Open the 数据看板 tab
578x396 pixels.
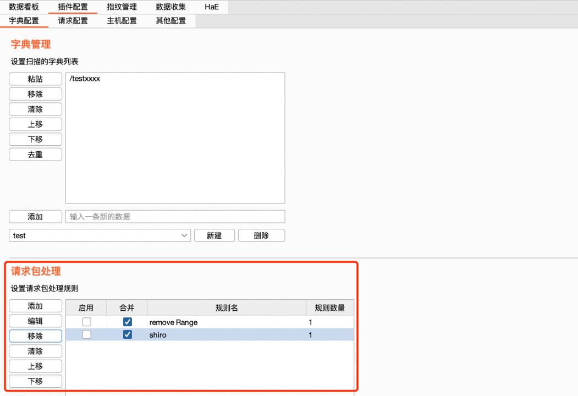click(x=24, y=7)
